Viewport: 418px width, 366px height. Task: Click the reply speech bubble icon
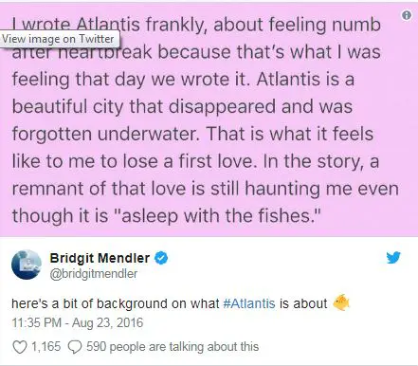click(75, 347)
